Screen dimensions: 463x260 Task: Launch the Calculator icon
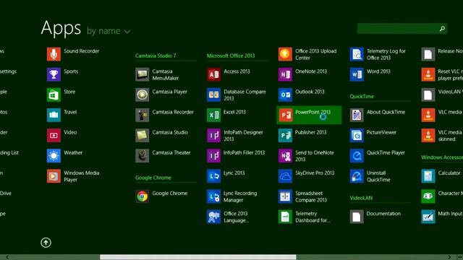tap(428, 176)
